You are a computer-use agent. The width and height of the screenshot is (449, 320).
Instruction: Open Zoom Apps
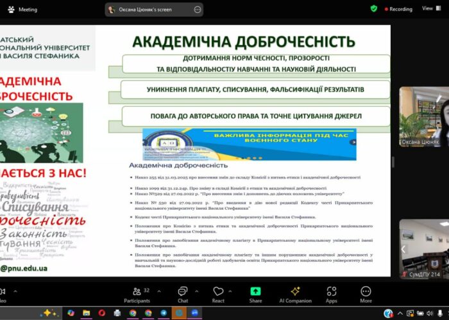331,294
